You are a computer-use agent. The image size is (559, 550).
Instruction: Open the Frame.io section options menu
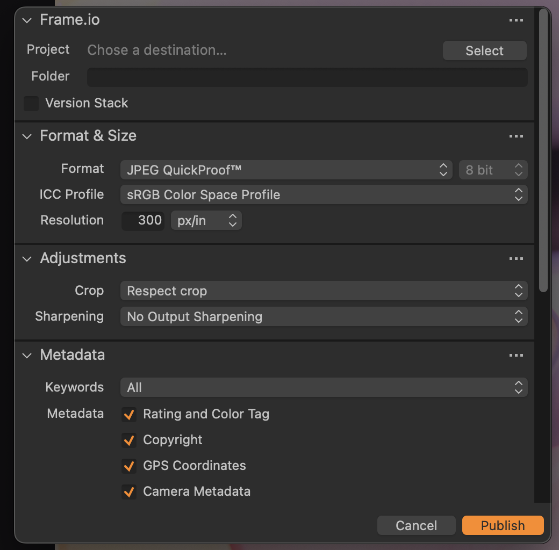(x=516, y=20)
